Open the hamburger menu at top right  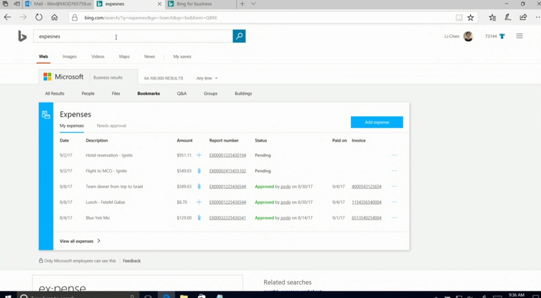[519, 36]
